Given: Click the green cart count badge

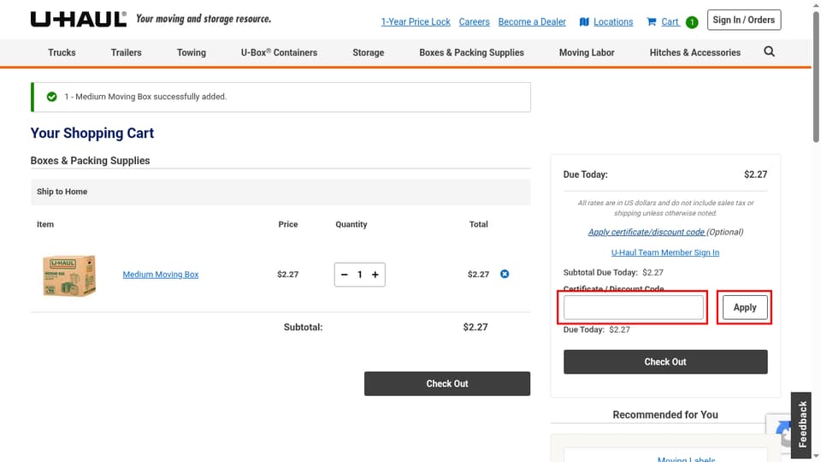Looking at the screenshot, I should (692, 22).
